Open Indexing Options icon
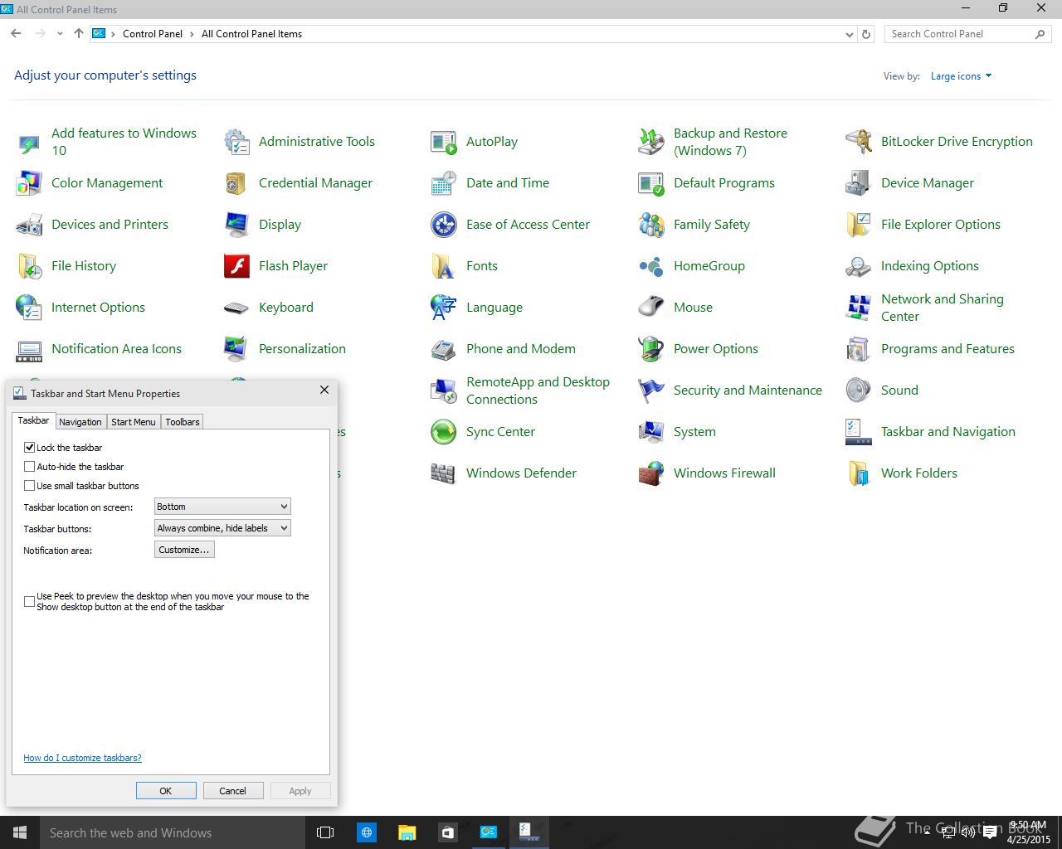 pyautogui.click(x=859, y=266)
